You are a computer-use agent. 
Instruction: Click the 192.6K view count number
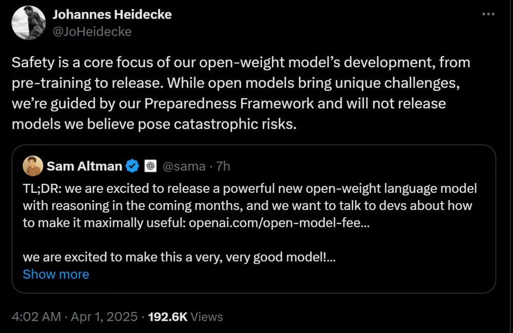click(x=167, y=317)
